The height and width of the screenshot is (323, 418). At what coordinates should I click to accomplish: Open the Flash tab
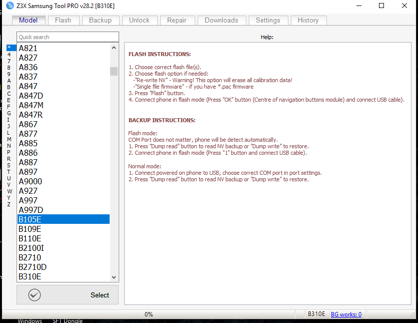point(63,20)
